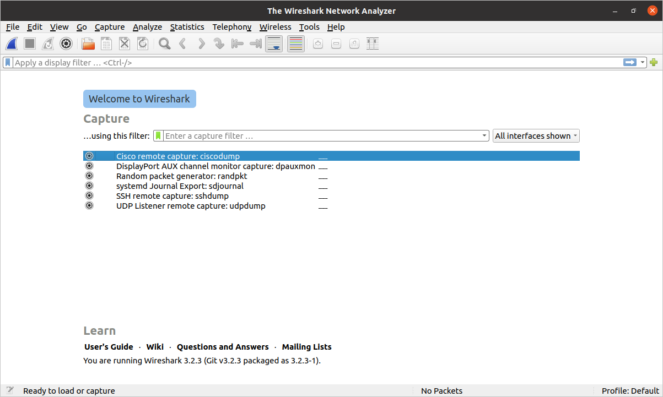This screenshot has height=397, width=663.
Task: Open the Go menu
Action: tap(82, 27)
